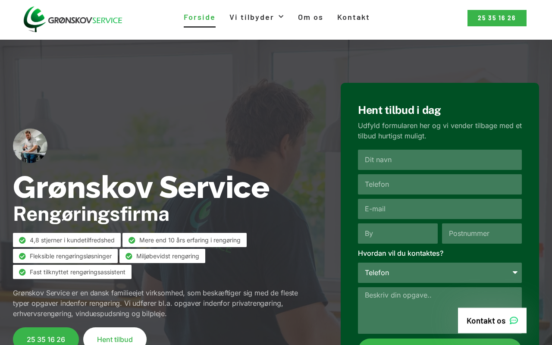This screenshot has width=552, height=345.
Task: Click the green 25 35 16 26 hero button
Action: coord(46,337)
